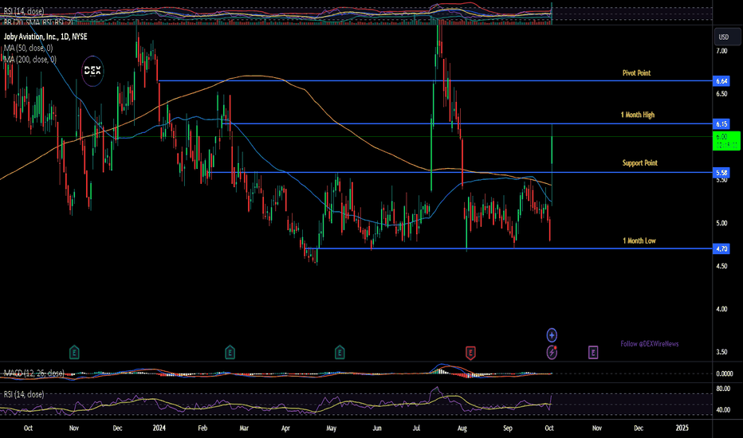Image resolution: width=743 pixels, height=438 pixels.
Task: Select the MA (200, close, 0) indicator legend
Action: 29,59
